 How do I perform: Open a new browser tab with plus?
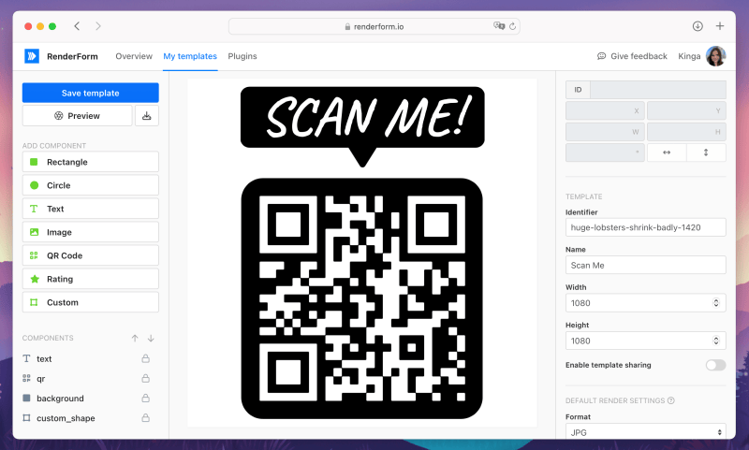[720, 26]
